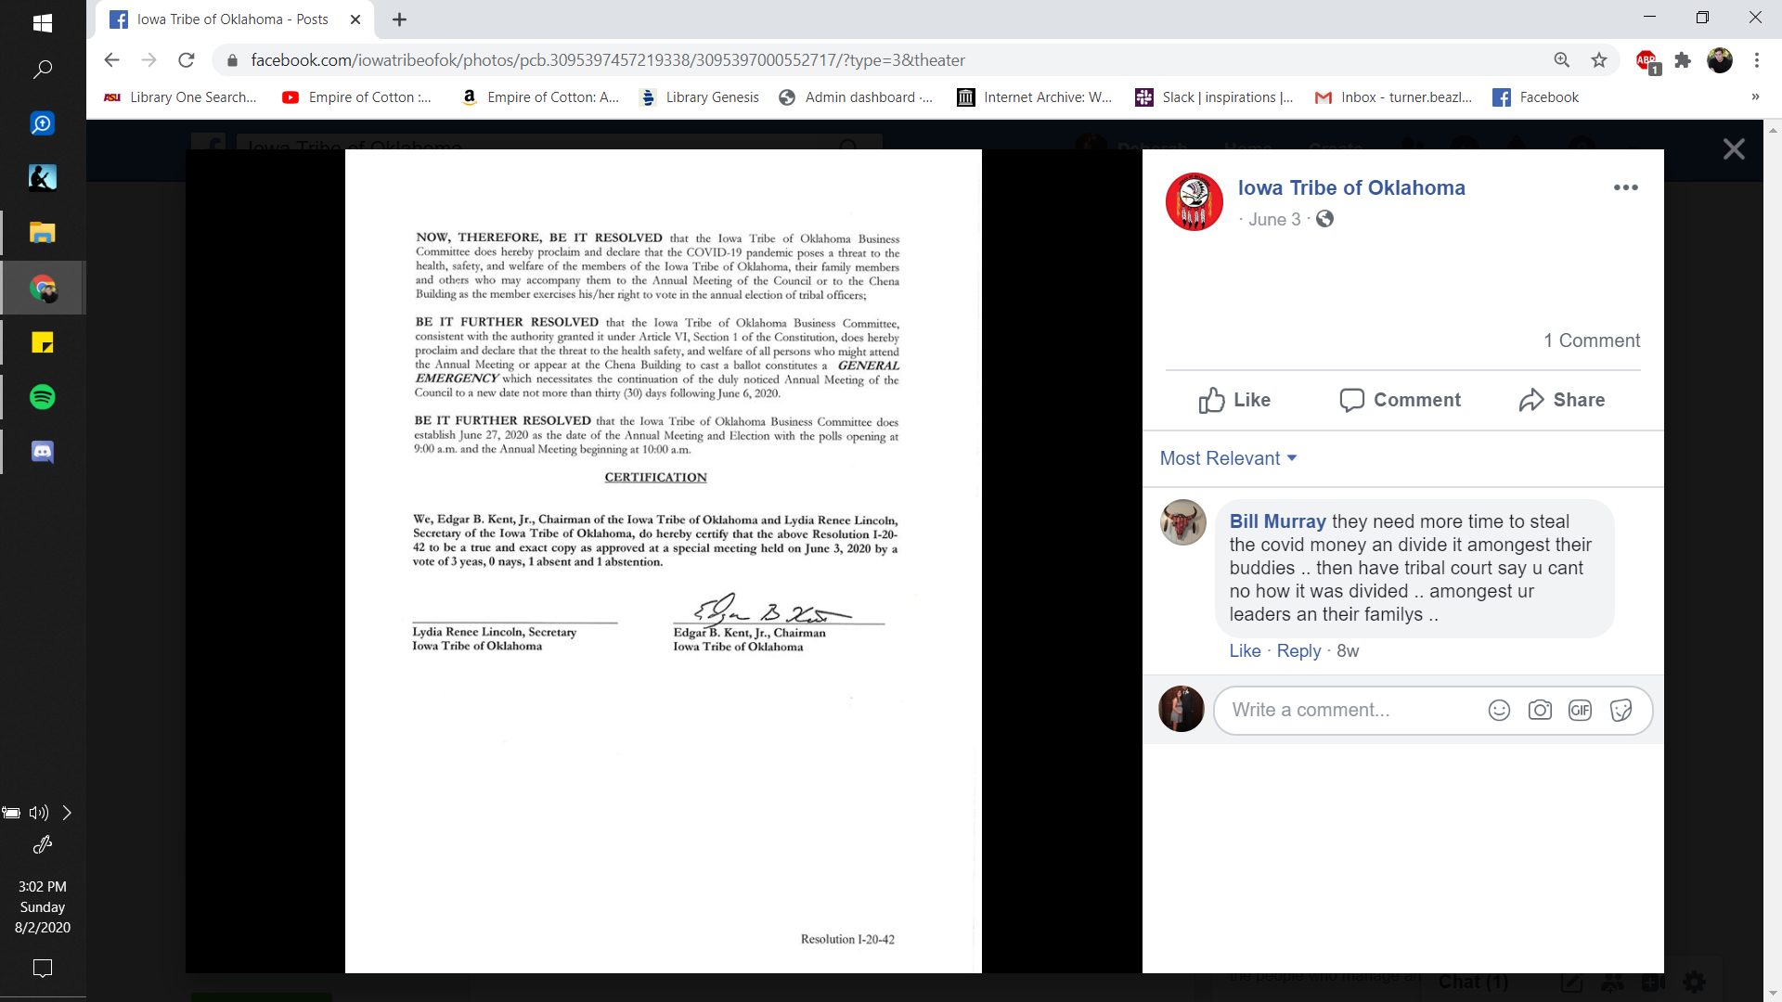Select the Iowa Tribe of Oklahoma browser tab
Screen dimensions: 1782x1002
(x=232, y=19)
